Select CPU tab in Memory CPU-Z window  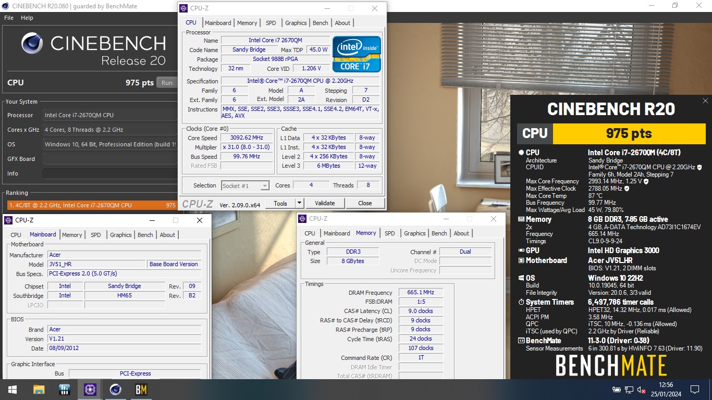pyautogui.click(x=310, y=233)
